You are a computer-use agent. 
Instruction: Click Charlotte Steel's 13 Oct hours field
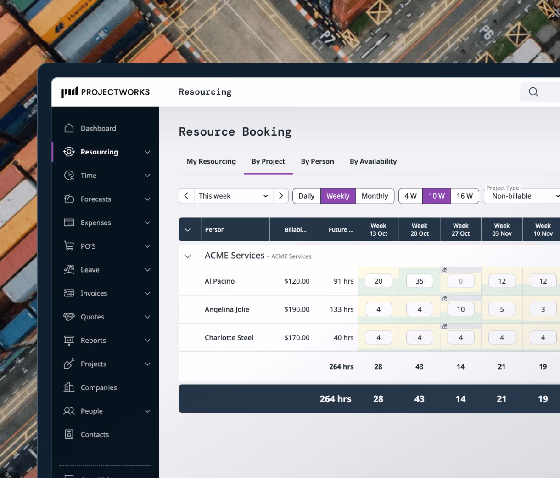[x=378, y=337]
